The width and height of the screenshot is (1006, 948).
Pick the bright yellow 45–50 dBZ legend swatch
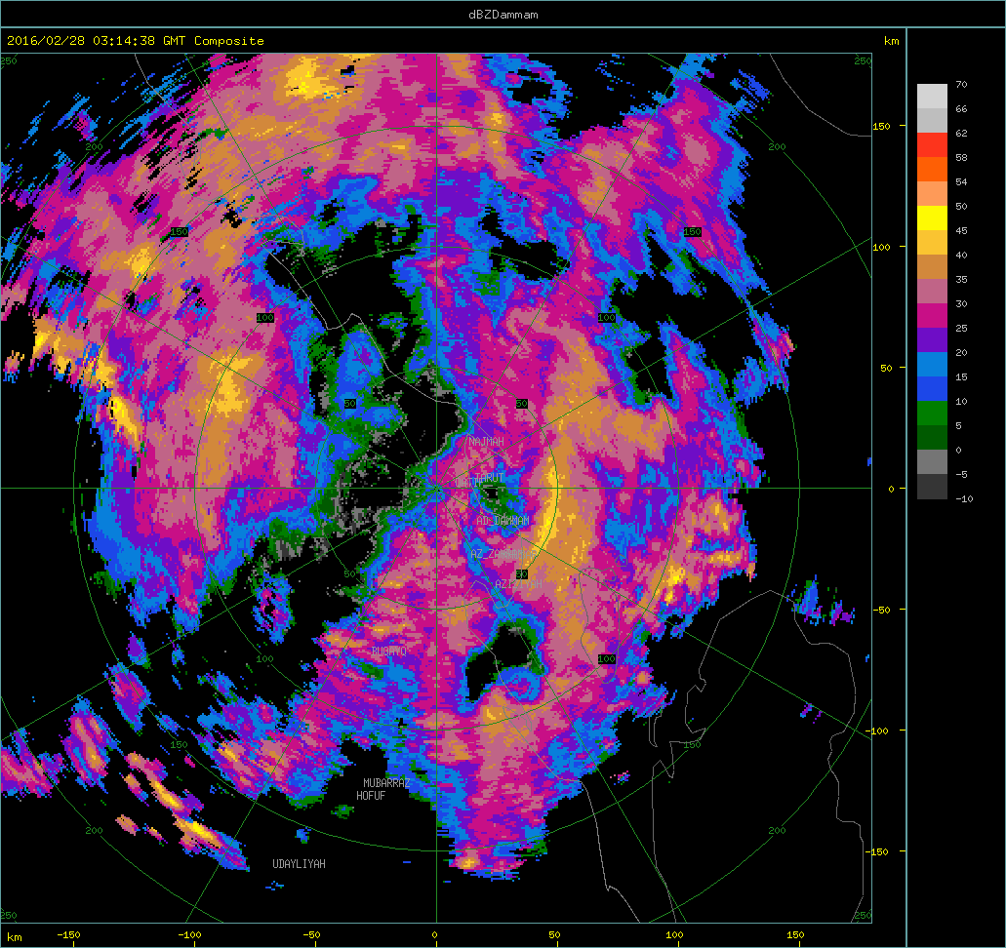pos(932,218)
